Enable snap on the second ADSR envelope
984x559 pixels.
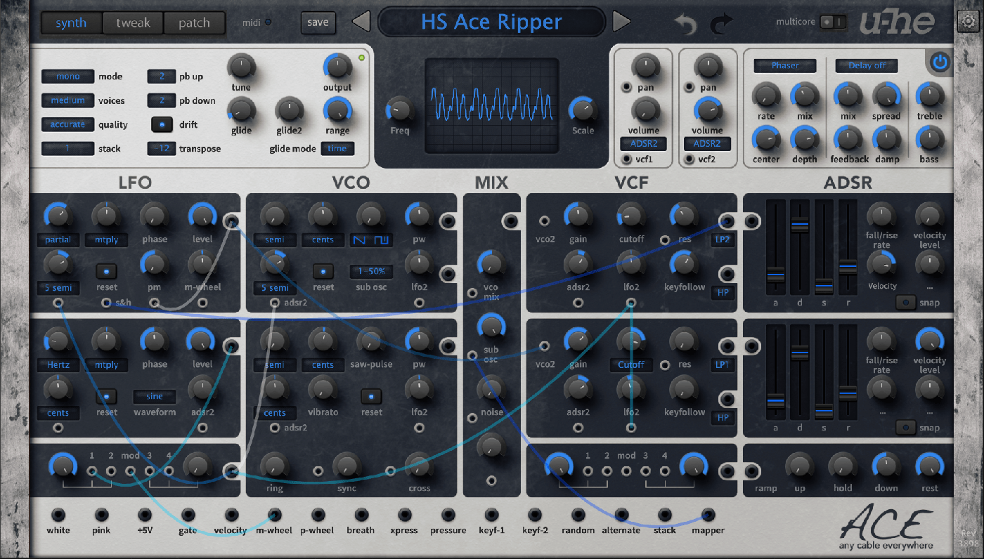click(x=905, y=428)
